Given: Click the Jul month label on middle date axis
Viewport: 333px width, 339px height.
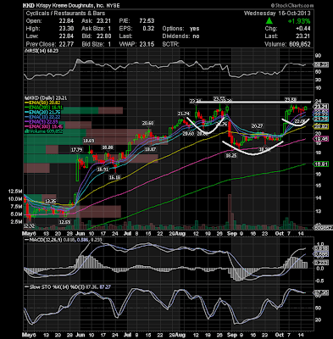Looking at the screenshot, I should 128,234.
